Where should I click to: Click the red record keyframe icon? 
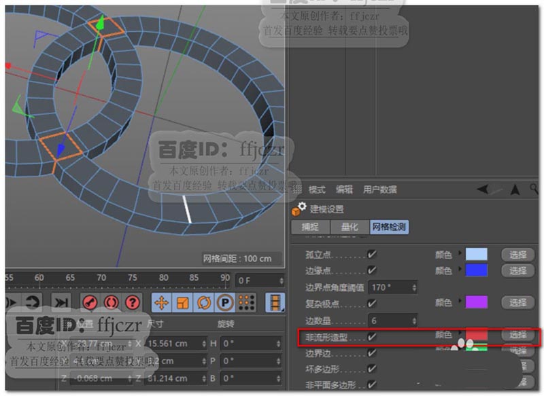[x=90, y=302]
